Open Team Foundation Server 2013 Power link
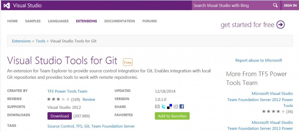 [x=260, y=125]
